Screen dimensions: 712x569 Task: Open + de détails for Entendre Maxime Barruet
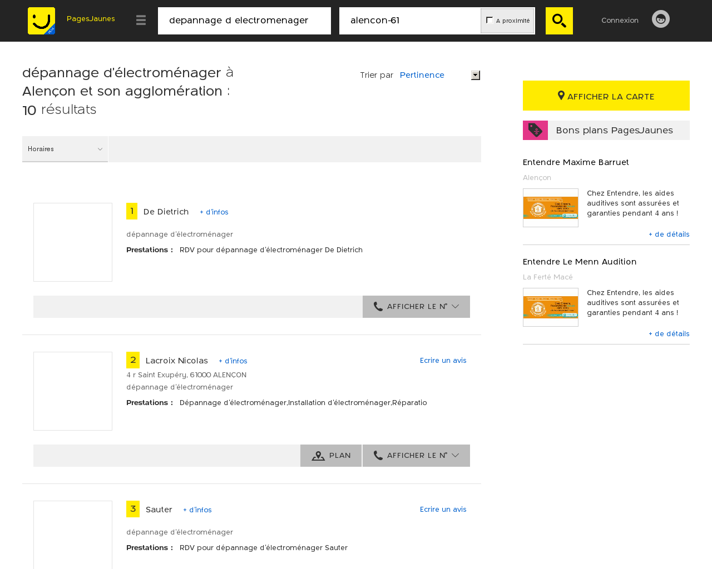[669, 234]
